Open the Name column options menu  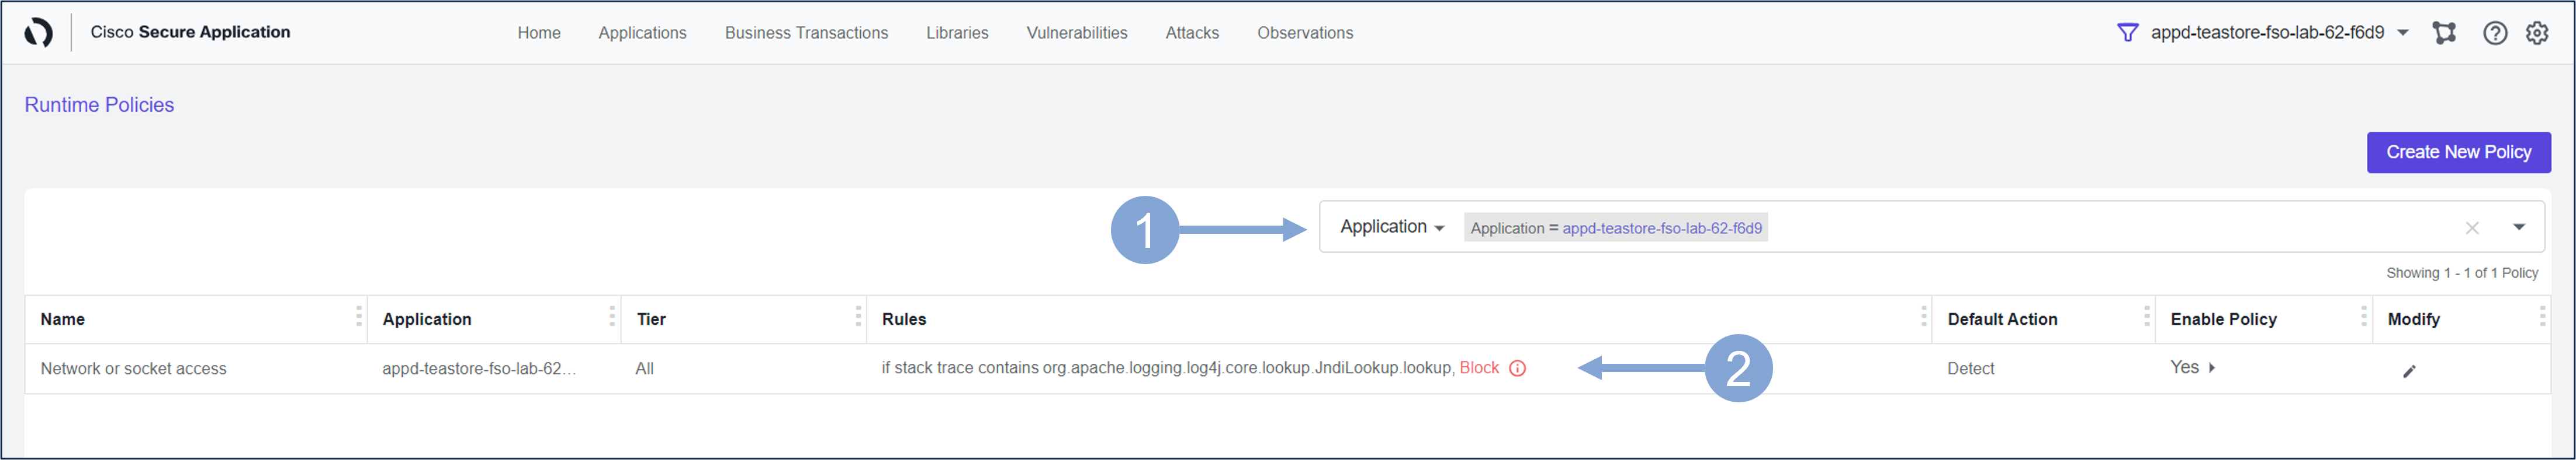click(x=358, y=317)
